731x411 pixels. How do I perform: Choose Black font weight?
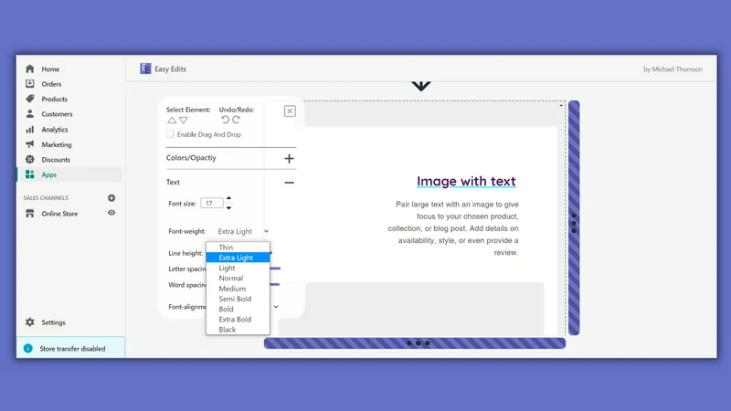[238, 329]
